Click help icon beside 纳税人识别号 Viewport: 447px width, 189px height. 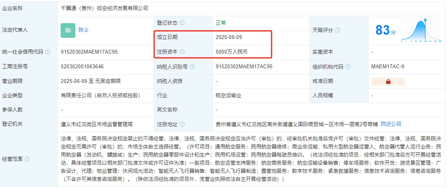[x=192, y=67]
